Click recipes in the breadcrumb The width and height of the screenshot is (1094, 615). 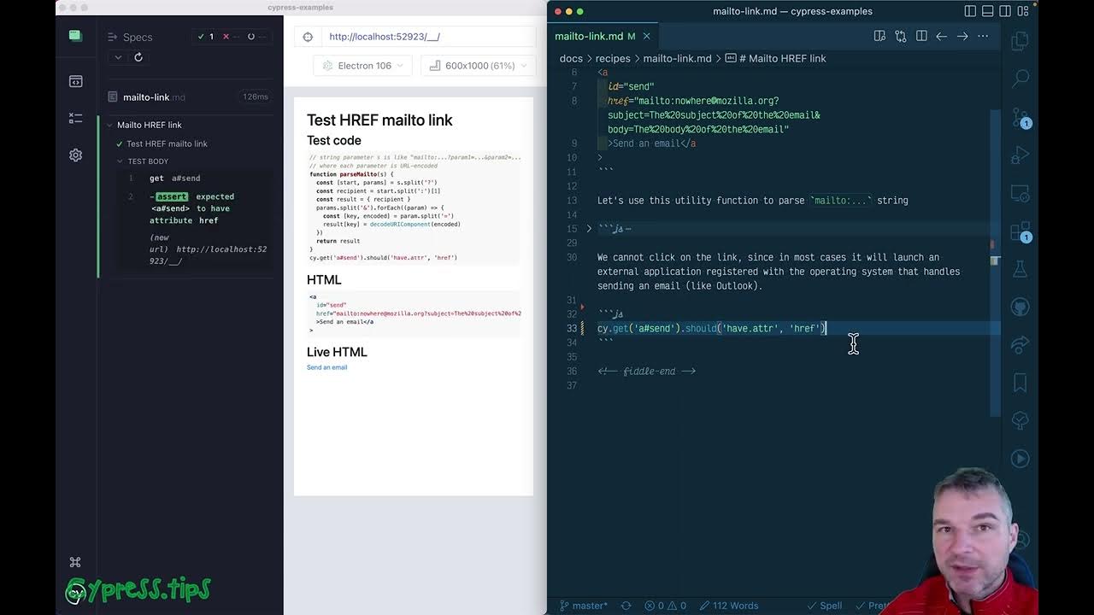(613, 58)
